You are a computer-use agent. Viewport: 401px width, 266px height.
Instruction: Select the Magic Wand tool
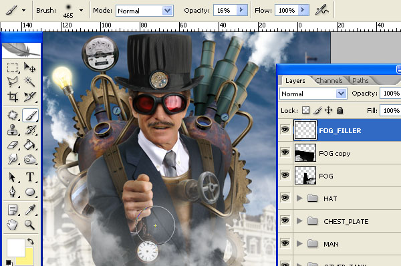(x=29, y=82)
